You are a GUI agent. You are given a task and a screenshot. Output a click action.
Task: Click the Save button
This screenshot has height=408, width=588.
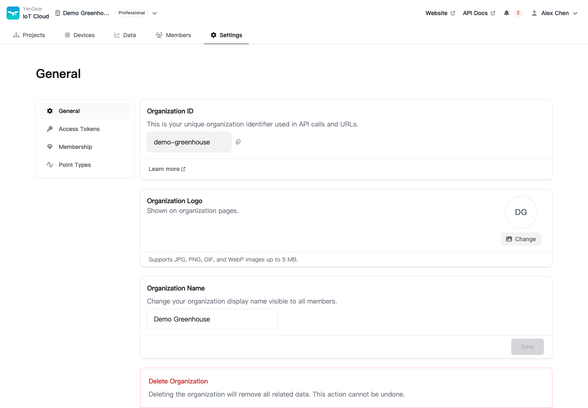click(x=528, y=347)
